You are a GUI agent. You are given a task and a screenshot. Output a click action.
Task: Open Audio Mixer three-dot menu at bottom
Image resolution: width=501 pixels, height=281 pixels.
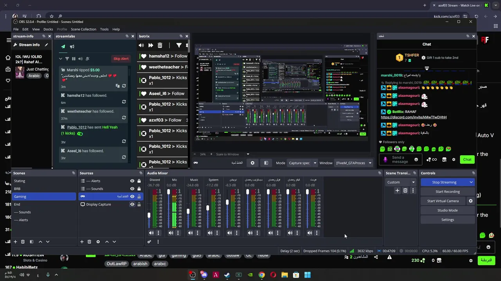(158, 242)
